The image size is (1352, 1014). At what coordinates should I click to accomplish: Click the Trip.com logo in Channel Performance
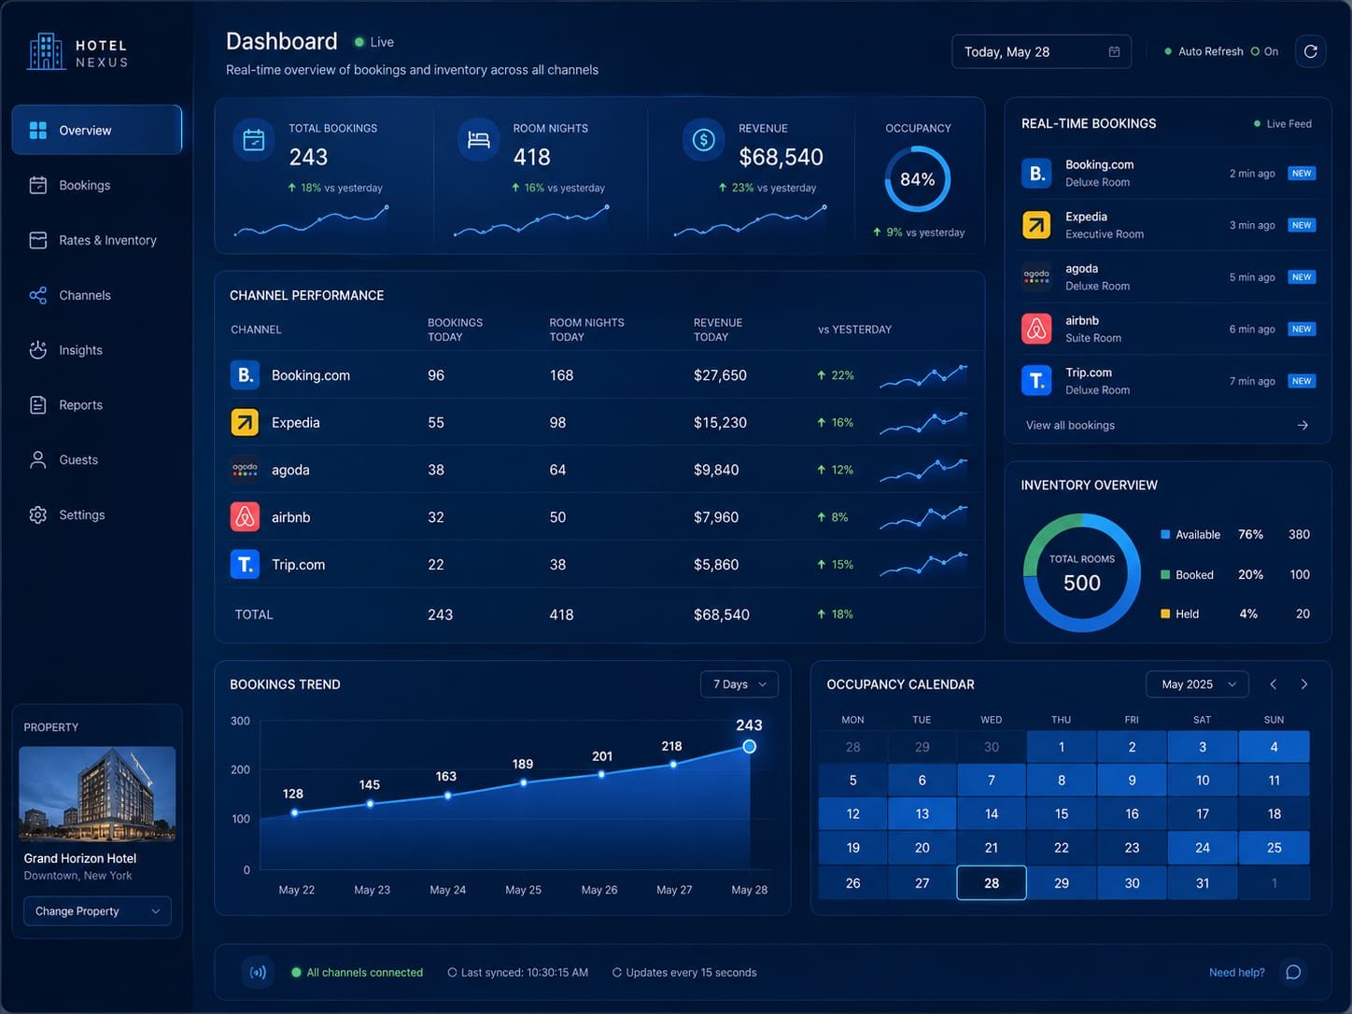[245, 564]
